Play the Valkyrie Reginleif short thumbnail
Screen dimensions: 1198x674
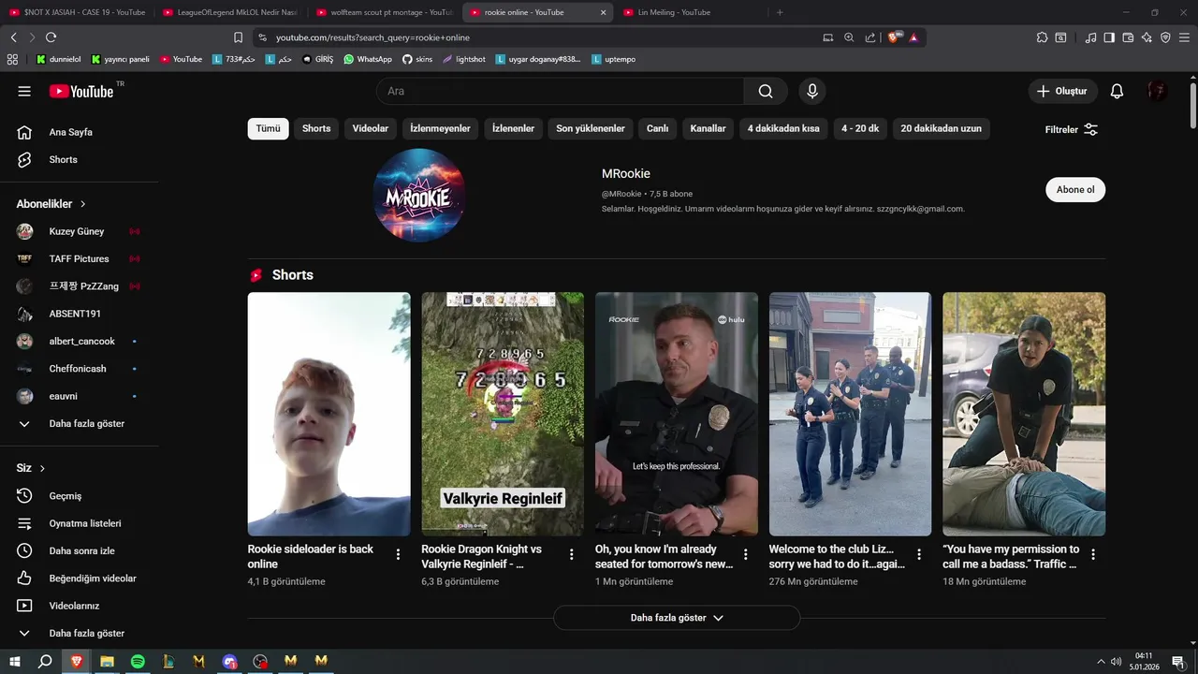[503, 414]
